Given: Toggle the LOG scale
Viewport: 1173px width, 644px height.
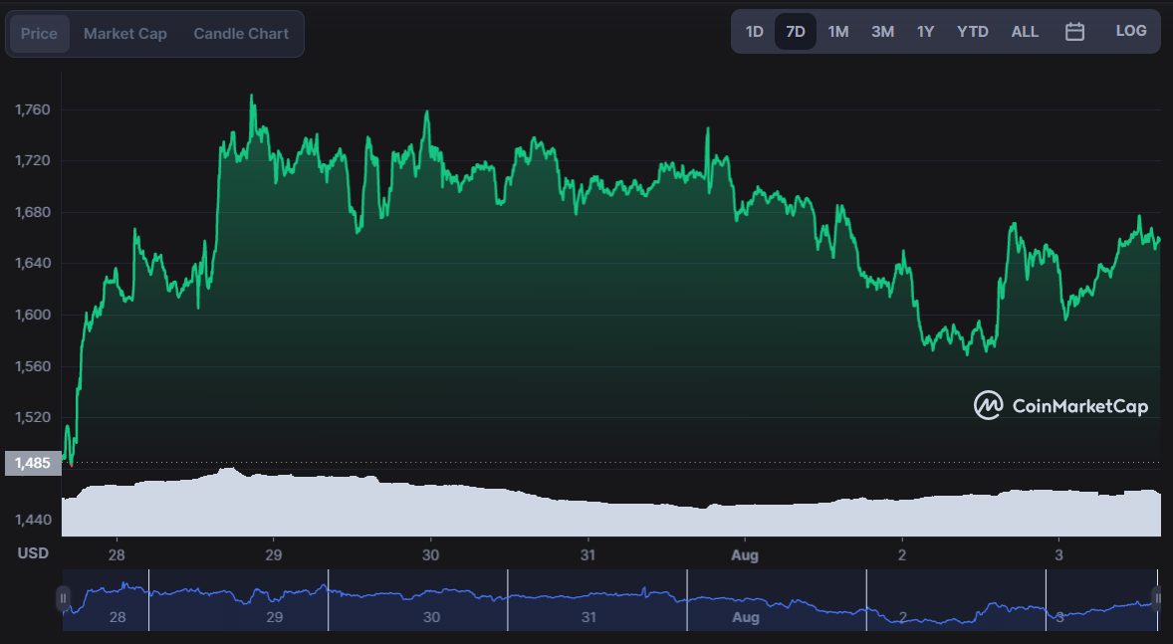Looking at the screenshot, I should pos(1131,31).
